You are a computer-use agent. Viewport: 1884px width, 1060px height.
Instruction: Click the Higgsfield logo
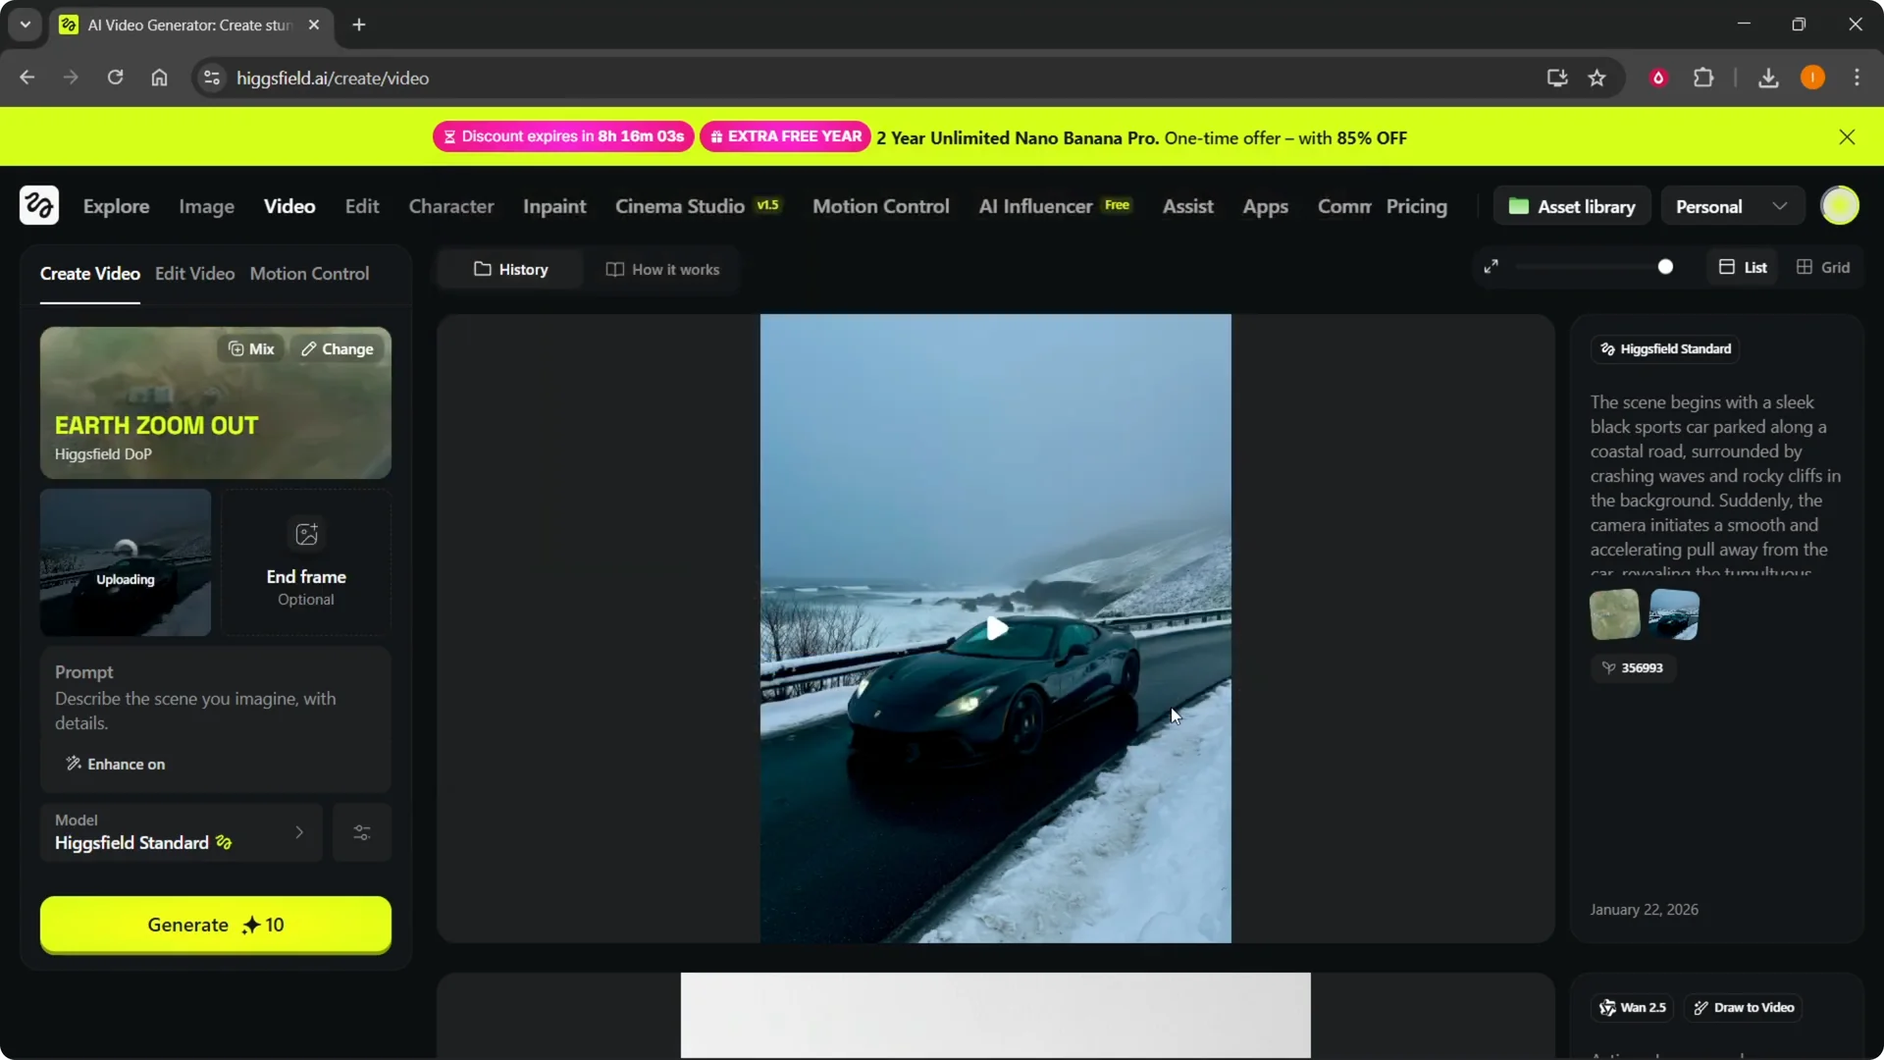[38, 205]
